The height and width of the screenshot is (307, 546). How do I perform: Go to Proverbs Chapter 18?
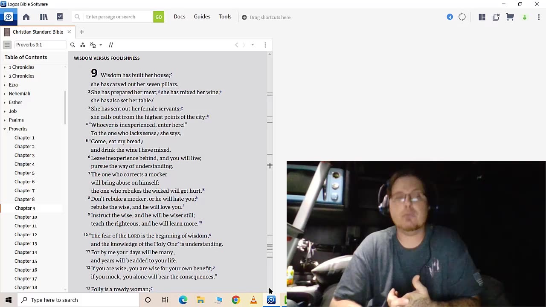point(26,287)
